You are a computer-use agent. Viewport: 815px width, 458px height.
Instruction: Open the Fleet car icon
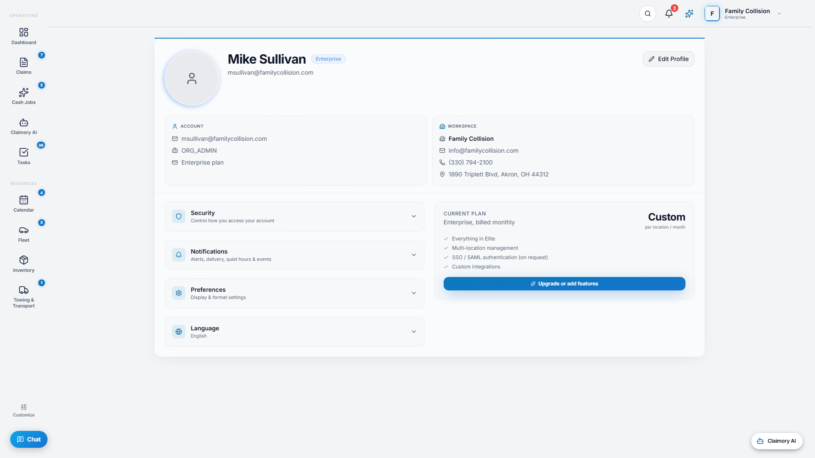pyautogui.click(x=24, y=230)
